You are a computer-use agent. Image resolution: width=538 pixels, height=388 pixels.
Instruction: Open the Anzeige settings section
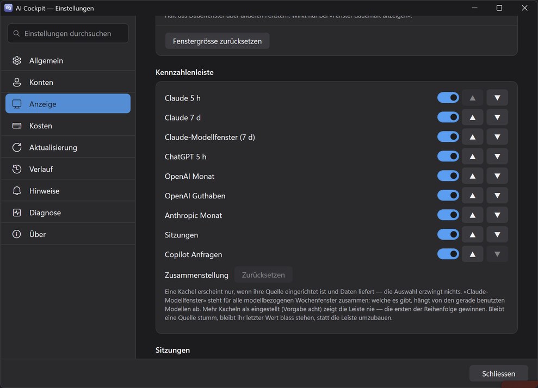point(68,103)
